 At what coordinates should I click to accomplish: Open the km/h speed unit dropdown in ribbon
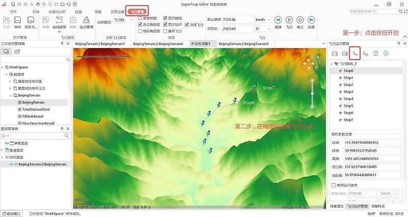[x=263, y=19]
